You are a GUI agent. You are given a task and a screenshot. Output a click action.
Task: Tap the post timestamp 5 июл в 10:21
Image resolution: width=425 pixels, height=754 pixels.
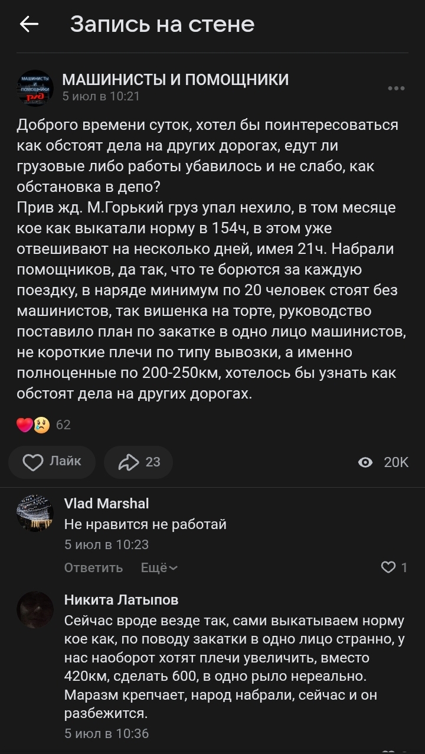coord(101,96)
